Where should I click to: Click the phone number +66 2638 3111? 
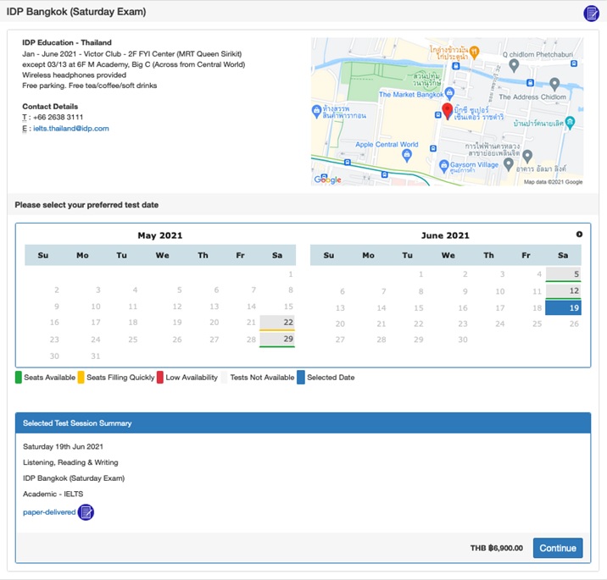(x=58, y=117)
